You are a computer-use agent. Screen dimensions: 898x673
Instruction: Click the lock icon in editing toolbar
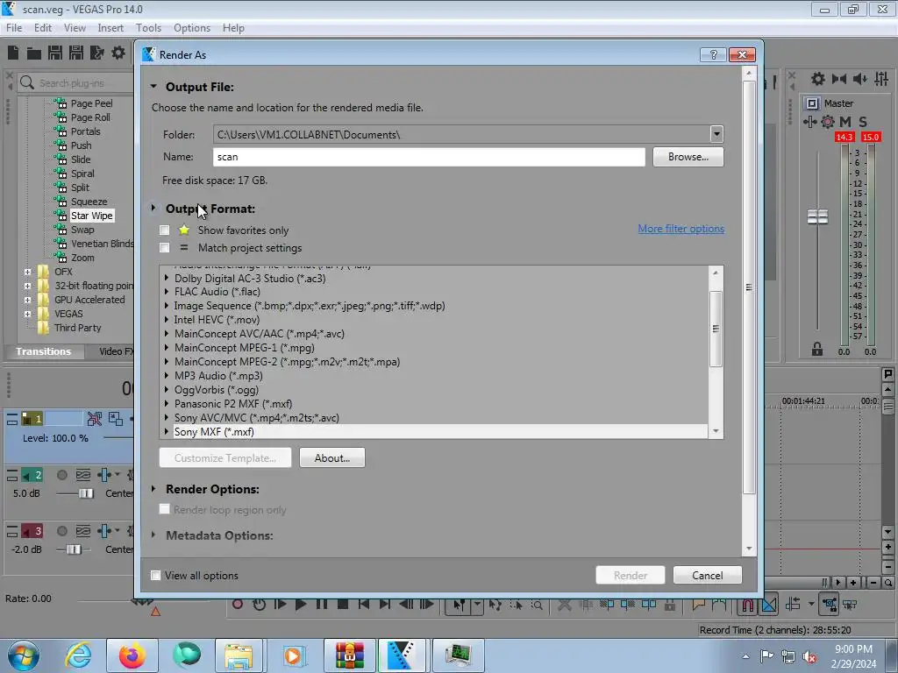(x=669, y=605)
